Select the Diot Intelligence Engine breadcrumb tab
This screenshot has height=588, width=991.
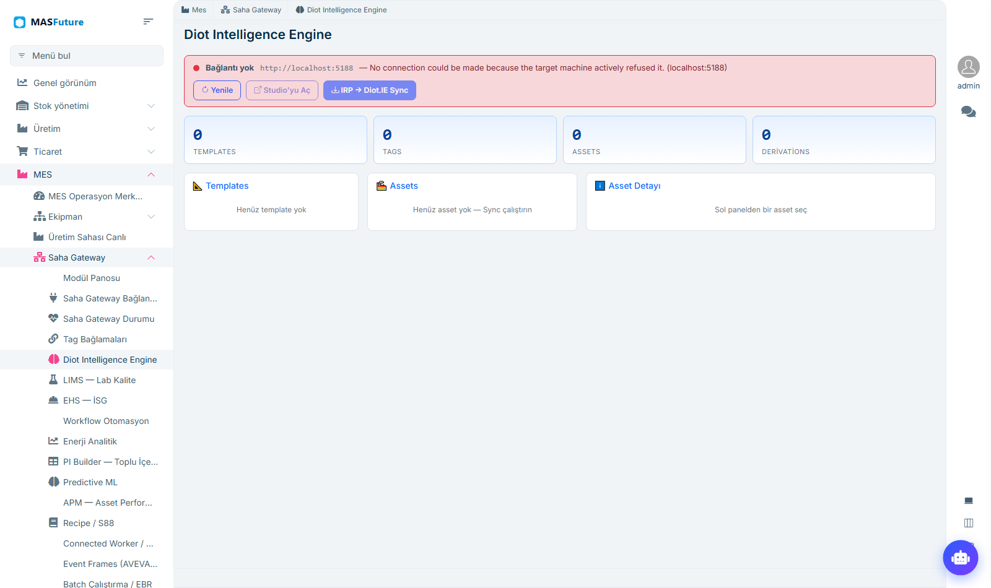[x=341, y=10]
